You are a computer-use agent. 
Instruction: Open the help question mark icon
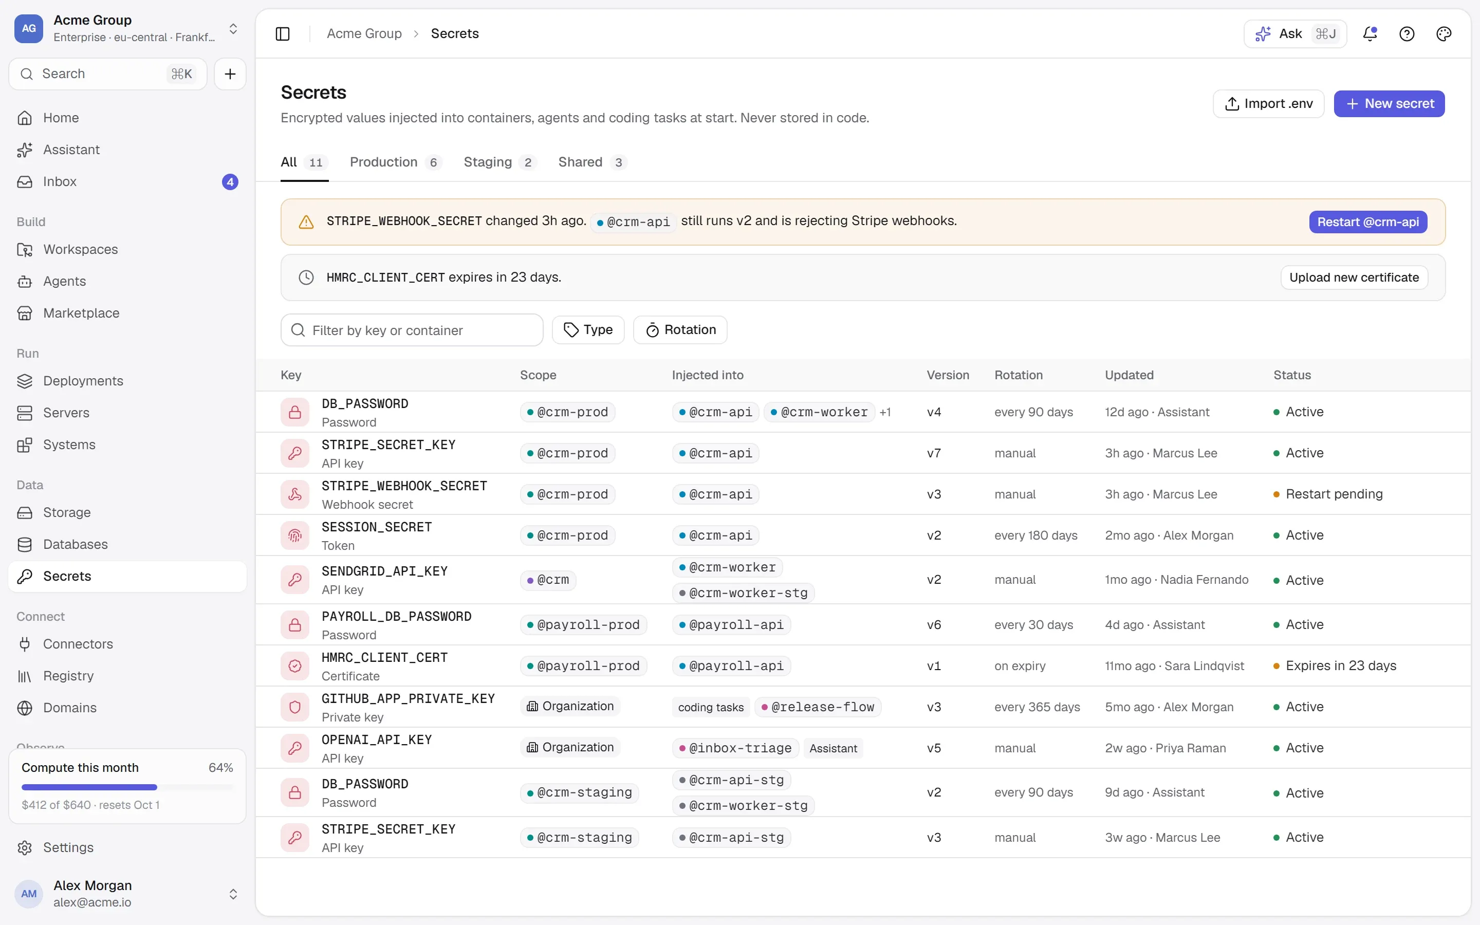click(x=1407, y=33)
